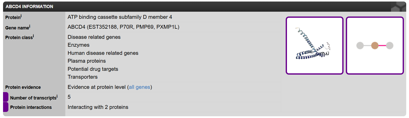The height and width of the screenshot is (118, 409).
Task: Select the "Disease related genes" protein class
Action: (94, 37)
